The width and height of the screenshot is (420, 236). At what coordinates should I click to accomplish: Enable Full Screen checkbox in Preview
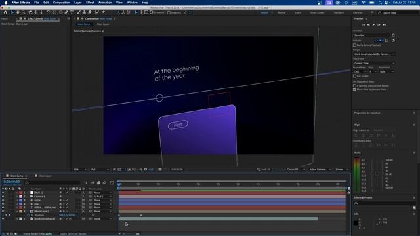pyautogui.click(x=354, y=76)
